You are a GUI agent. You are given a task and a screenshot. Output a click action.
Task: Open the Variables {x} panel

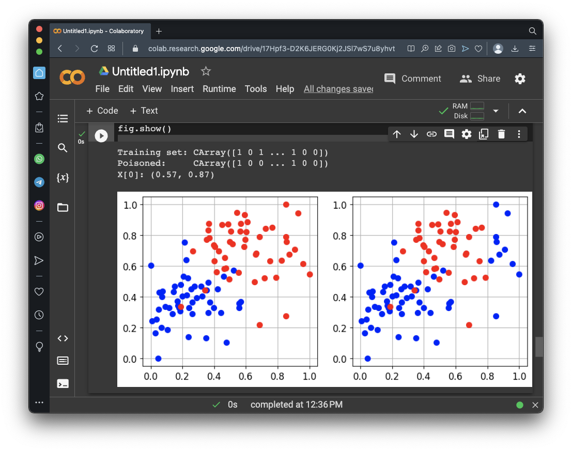(x=63, y=177)
